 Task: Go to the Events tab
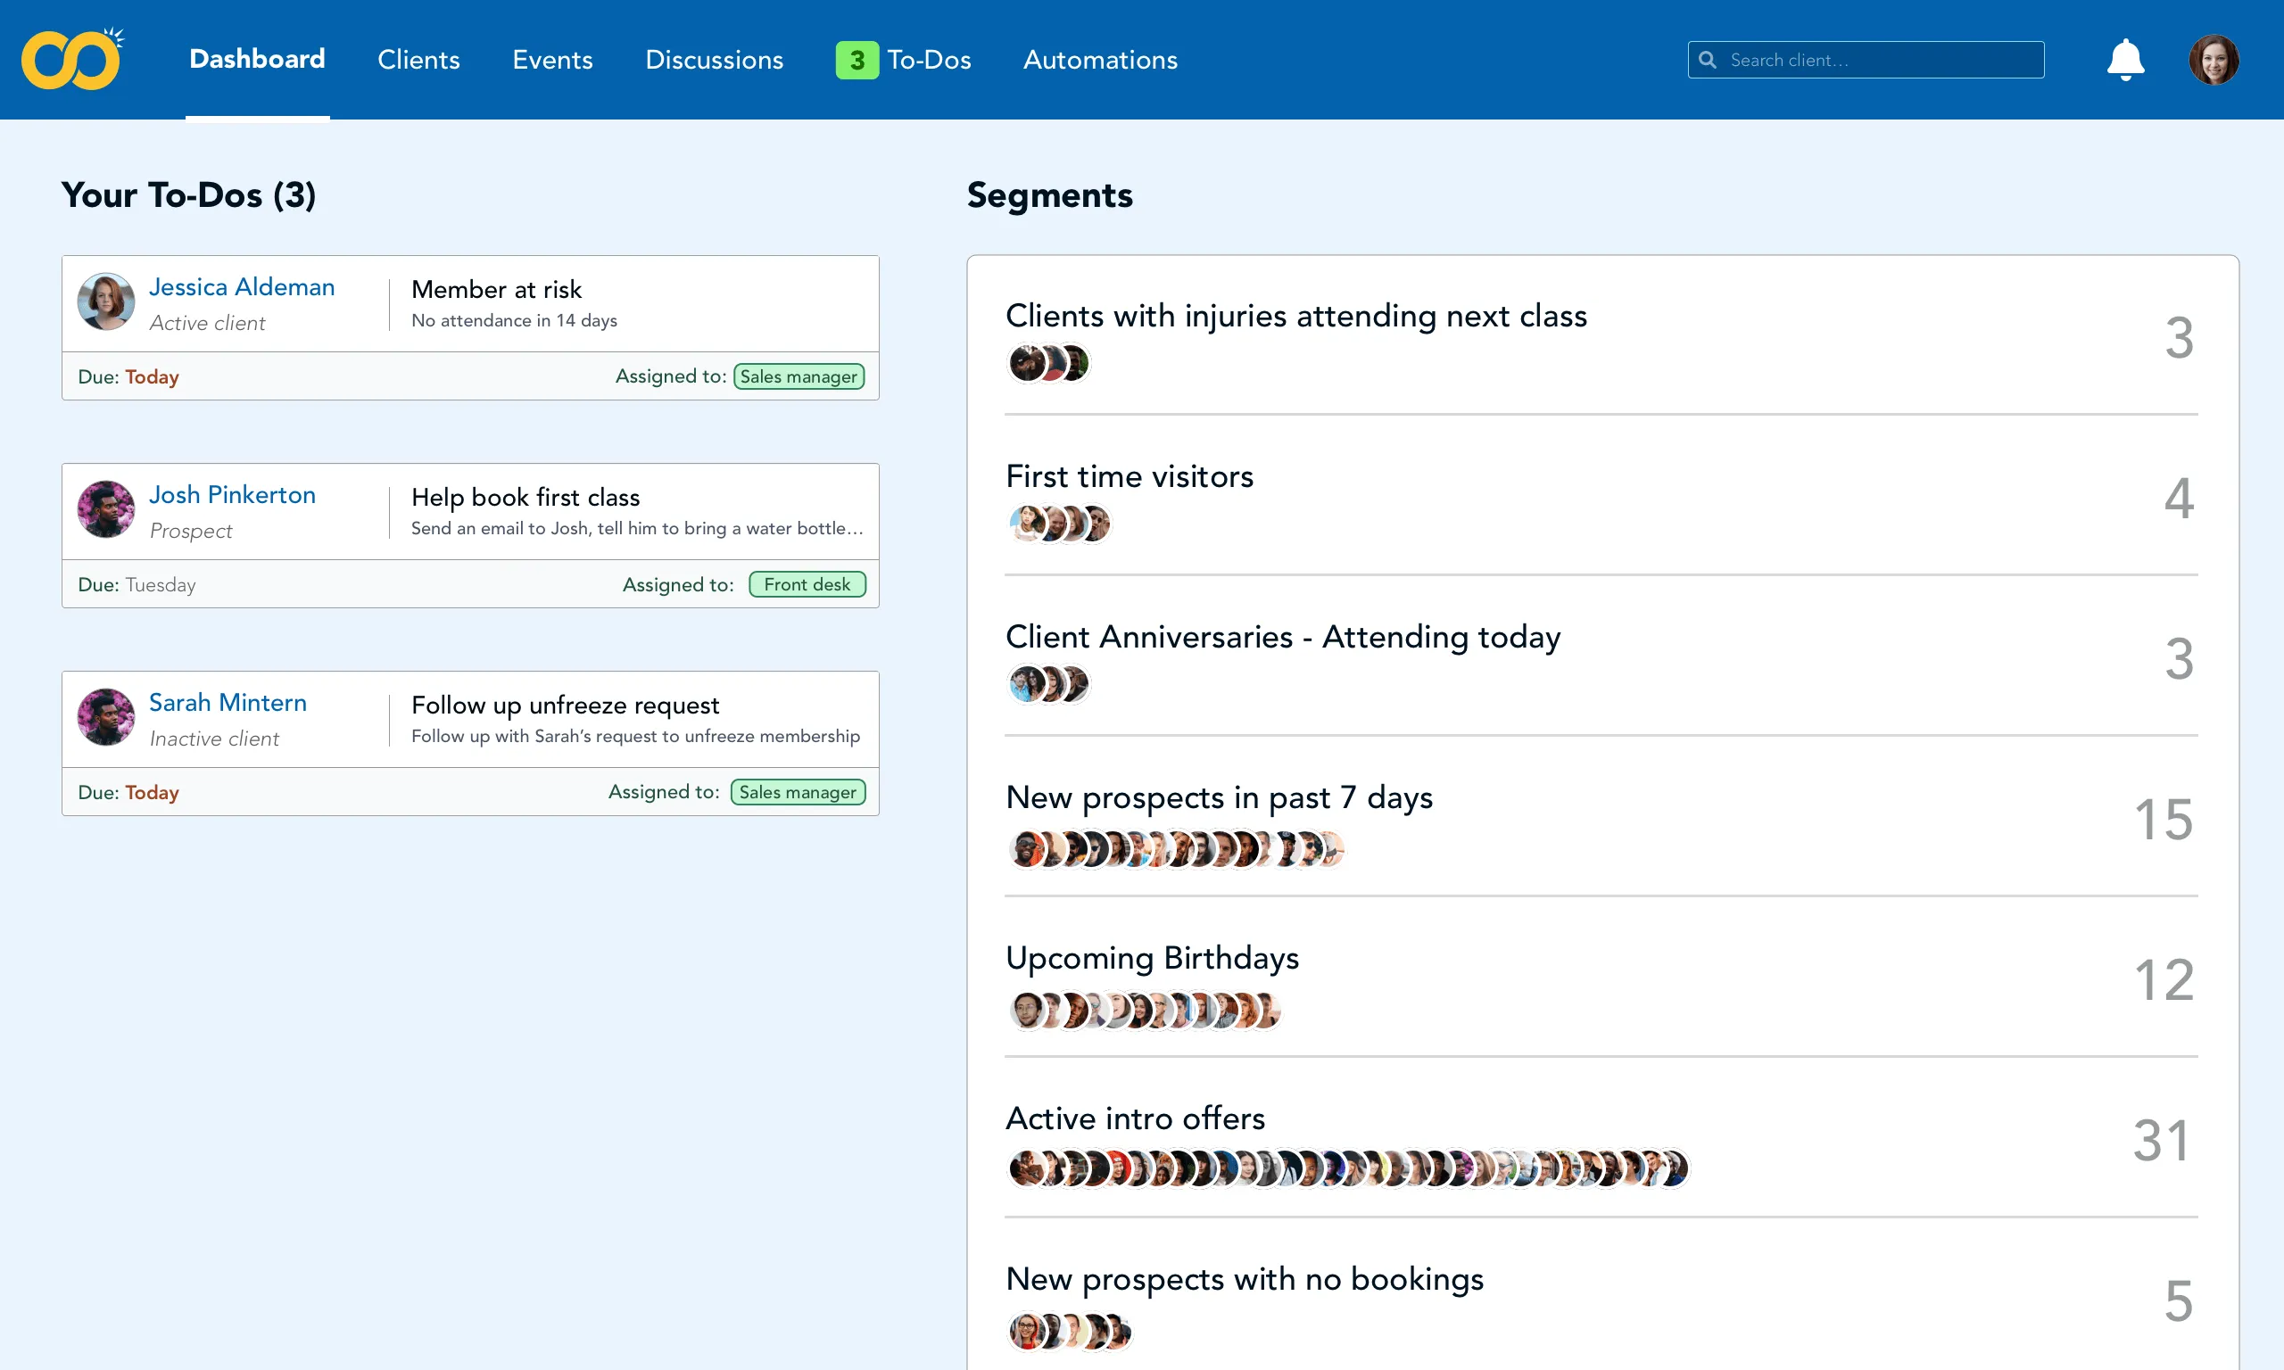[552, 60]
